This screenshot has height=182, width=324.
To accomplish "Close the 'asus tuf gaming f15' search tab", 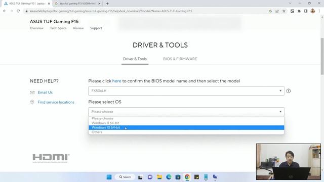I will (99, 4).
